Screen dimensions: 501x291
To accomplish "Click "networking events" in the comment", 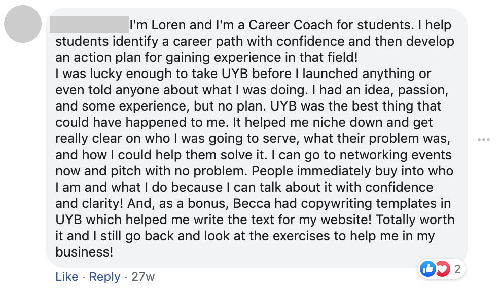I will coord(396,155).
